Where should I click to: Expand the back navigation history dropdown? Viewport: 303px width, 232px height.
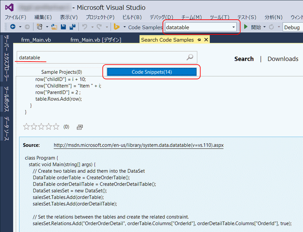(x=20, y=27)
